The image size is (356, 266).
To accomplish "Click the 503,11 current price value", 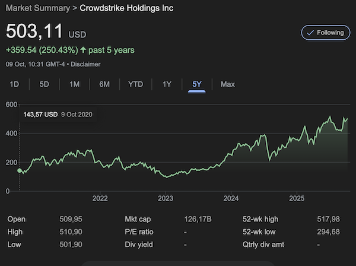I will click(x=34, y=33).
